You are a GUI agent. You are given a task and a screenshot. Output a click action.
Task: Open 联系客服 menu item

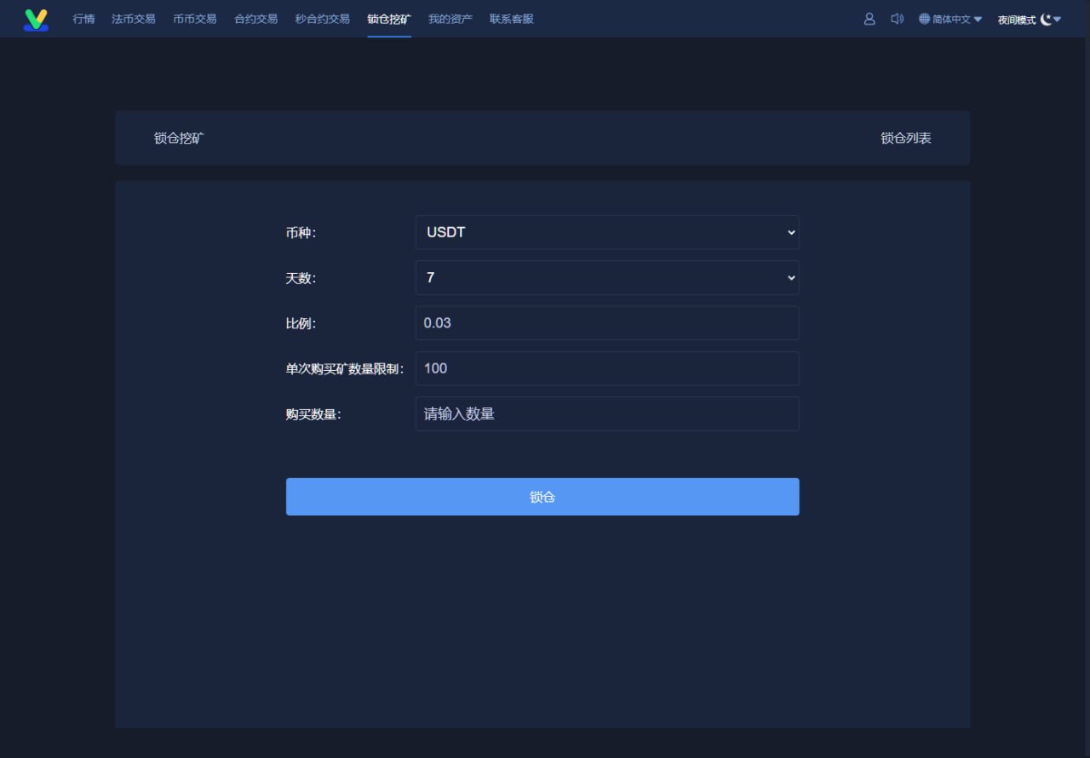(512, 19)
